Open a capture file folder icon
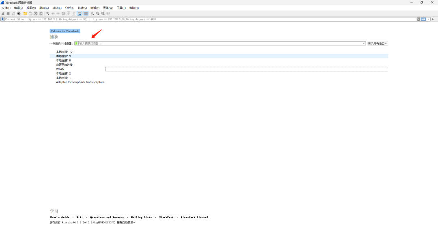438x226 pixels. (x=25, y=13)
